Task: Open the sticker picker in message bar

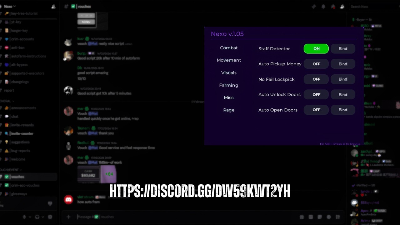Action: pyautogui.click(x=320, y=217)
